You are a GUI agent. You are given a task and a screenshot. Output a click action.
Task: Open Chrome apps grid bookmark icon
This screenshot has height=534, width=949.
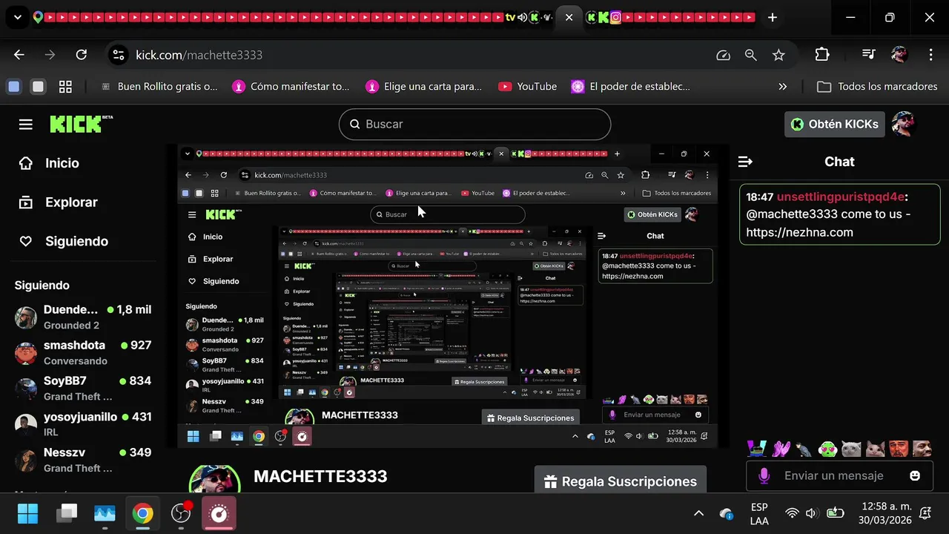coord(65,87)
